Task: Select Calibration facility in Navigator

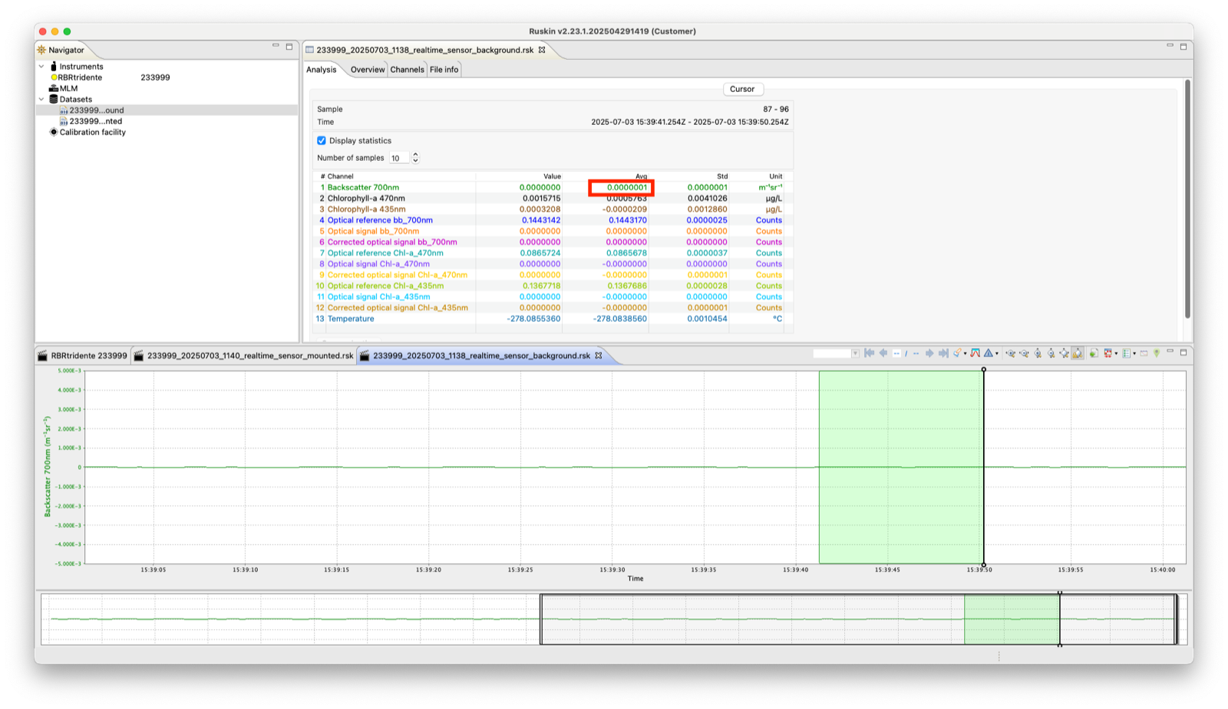Action: coord(87,132)
